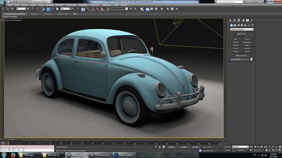The image size is (282, 158).
Task: Collapse the Name and Color rollout
Action: click(x=241, y=56)
